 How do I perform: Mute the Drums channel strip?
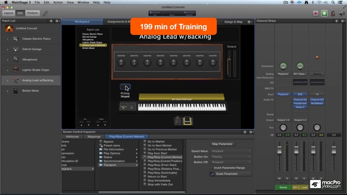point(279,178)
